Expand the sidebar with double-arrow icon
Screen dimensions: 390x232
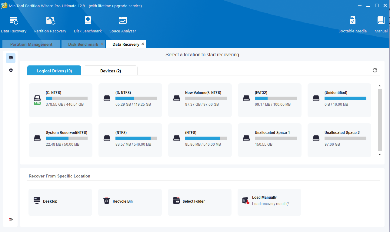(x=11, y=219)
